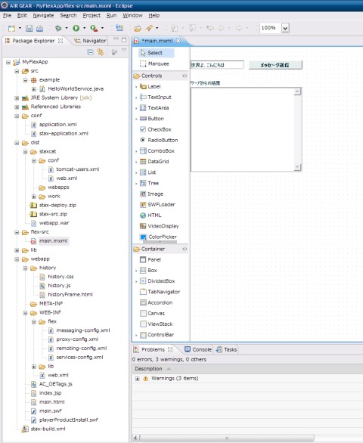363x443 pixels.
Task: Pick the VideoDisplay control from palette
Action: (x=160, y=226)
